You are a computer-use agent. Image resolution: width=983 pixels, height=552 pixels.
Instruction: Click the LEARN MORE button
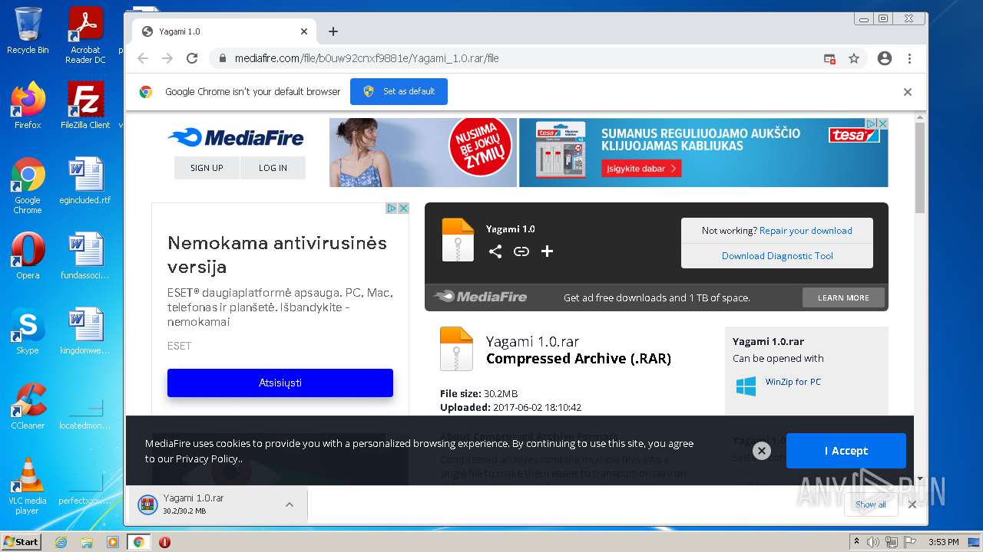843,297
